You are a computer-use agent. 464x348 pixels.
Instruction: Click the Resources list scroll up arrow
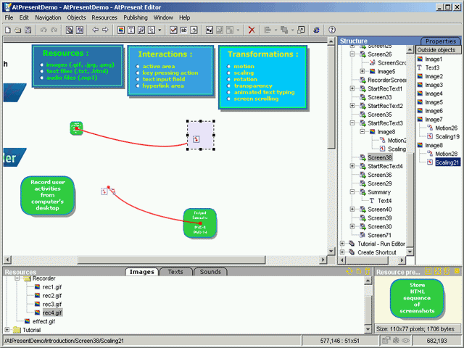click(368, 281)
